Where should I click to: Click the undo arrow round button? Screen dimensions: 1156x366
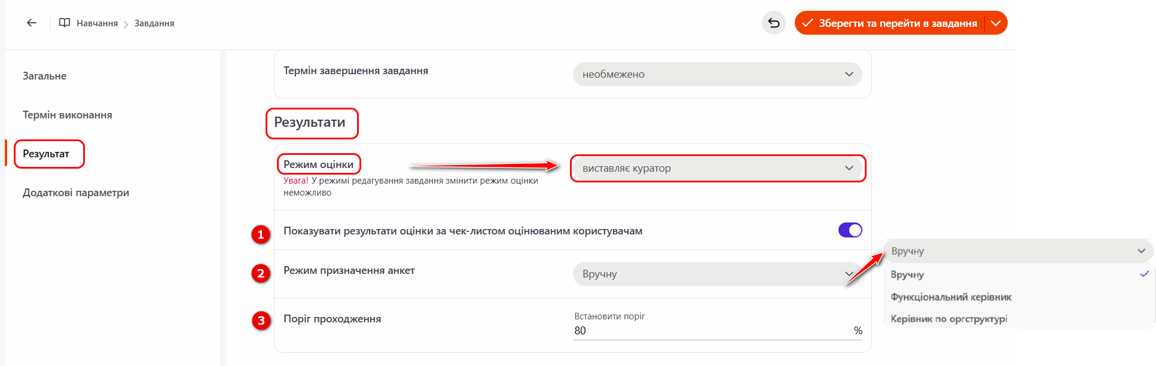tap(773, 23)
